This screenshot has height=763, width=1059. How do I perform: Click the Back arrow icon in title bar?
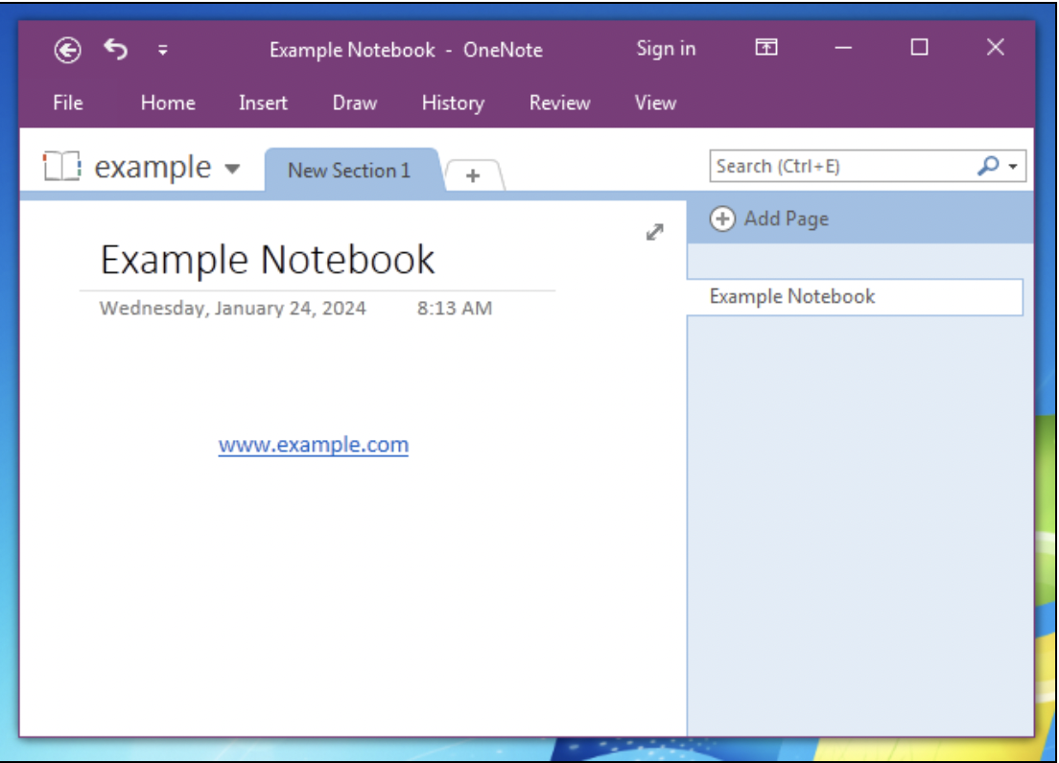[67, 50]
